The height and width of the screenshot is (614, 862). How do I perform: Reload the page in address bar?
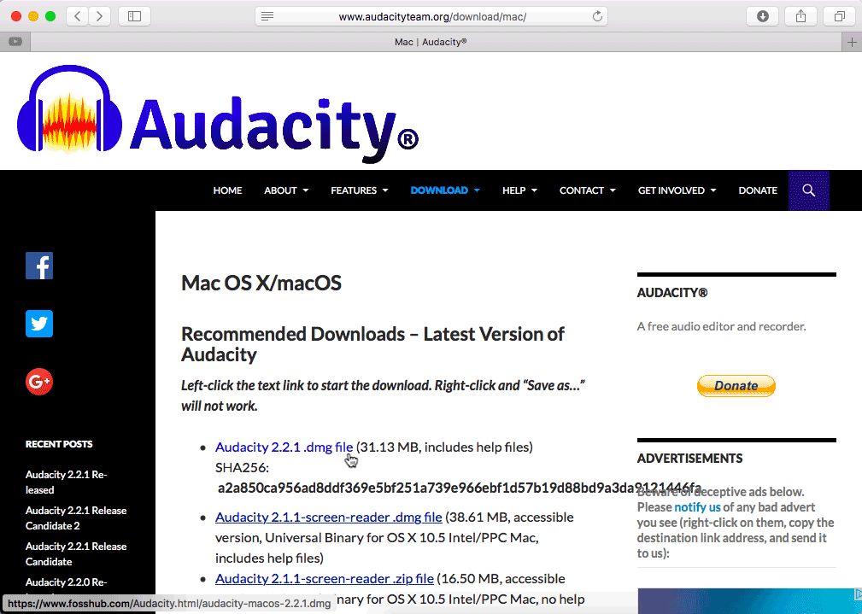coord(597,16)
